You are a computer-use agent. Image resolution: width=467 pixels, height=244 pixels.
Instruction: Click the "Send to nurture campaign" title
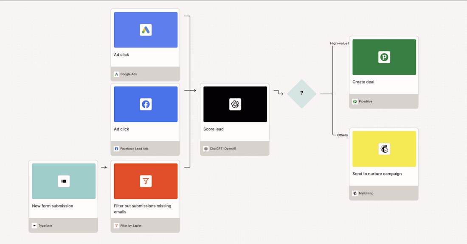tap(377, 174)
